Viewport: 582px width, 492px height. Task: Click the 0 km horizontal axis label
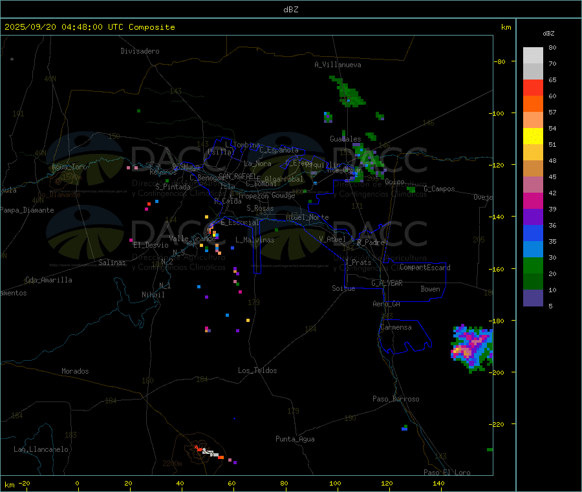pyautogui.click(x=77, y=483)
